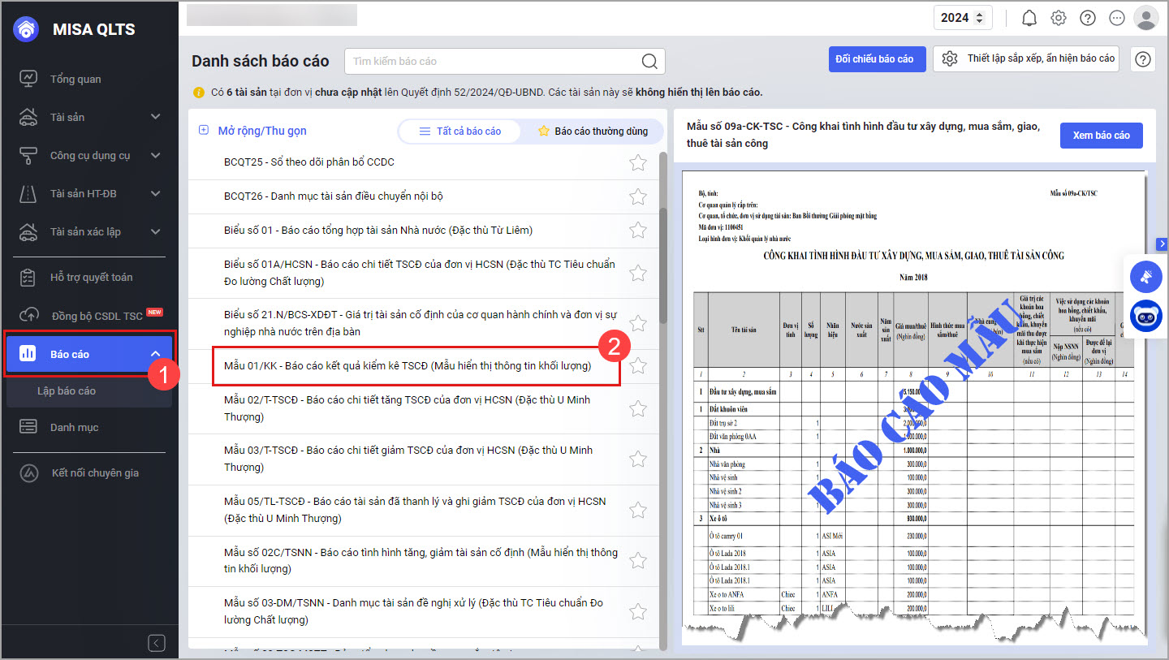Expand the Tài sản HT-ĐB menu
1169x660 pixels.
(x=89, y=193)
